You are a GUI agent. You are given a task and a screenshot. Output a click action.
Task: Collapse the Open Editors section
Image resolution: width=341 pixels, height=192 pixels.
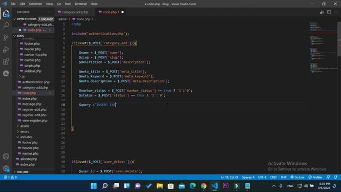coord(34,19)
